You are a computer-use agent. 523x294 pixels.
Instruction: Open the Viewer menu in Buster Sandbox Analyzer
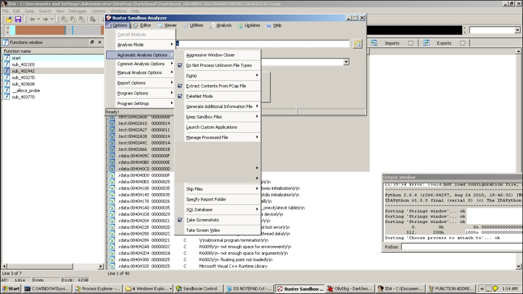[x=167, y=25]
